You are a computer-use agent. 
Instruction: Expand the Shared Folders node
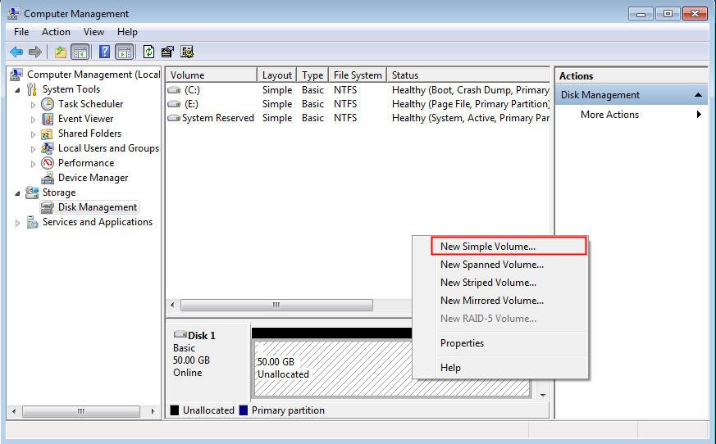point(33,134)
